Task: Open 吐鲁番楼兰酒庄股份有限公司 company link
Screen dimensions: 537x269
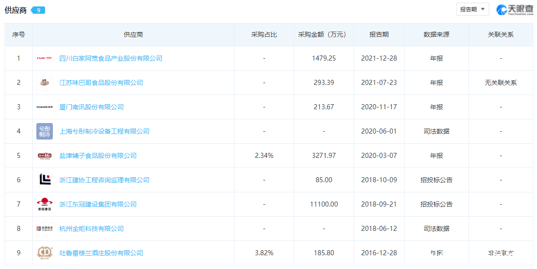Action: 101,253
